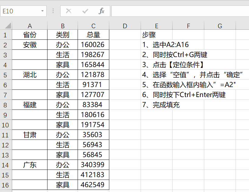Select column G header

click(x=220, y=26)
